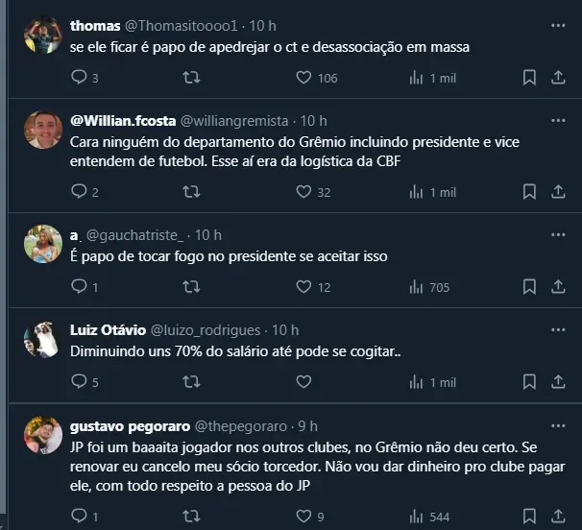Open @Thomasitoooo1 profile handle link
This screenshot has height=530, width=582.
(x=182, y=24)
